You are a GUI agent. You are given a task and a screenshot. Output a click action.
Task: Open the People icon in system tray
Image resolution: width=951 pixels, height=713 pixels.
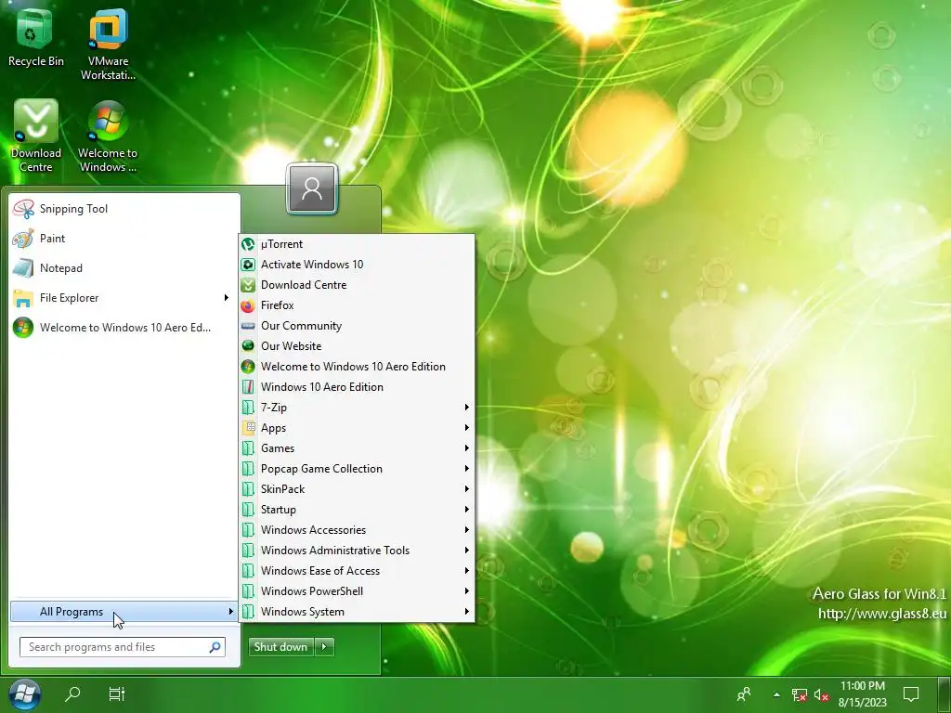(744, 694)
